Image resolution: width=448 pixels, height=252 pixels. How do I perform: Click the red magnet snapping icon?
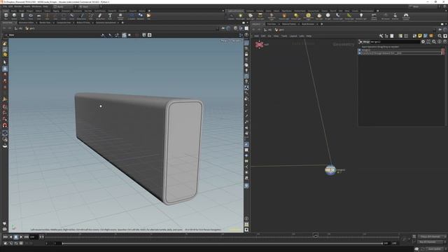pyautogui.click(x=5, y=125)
